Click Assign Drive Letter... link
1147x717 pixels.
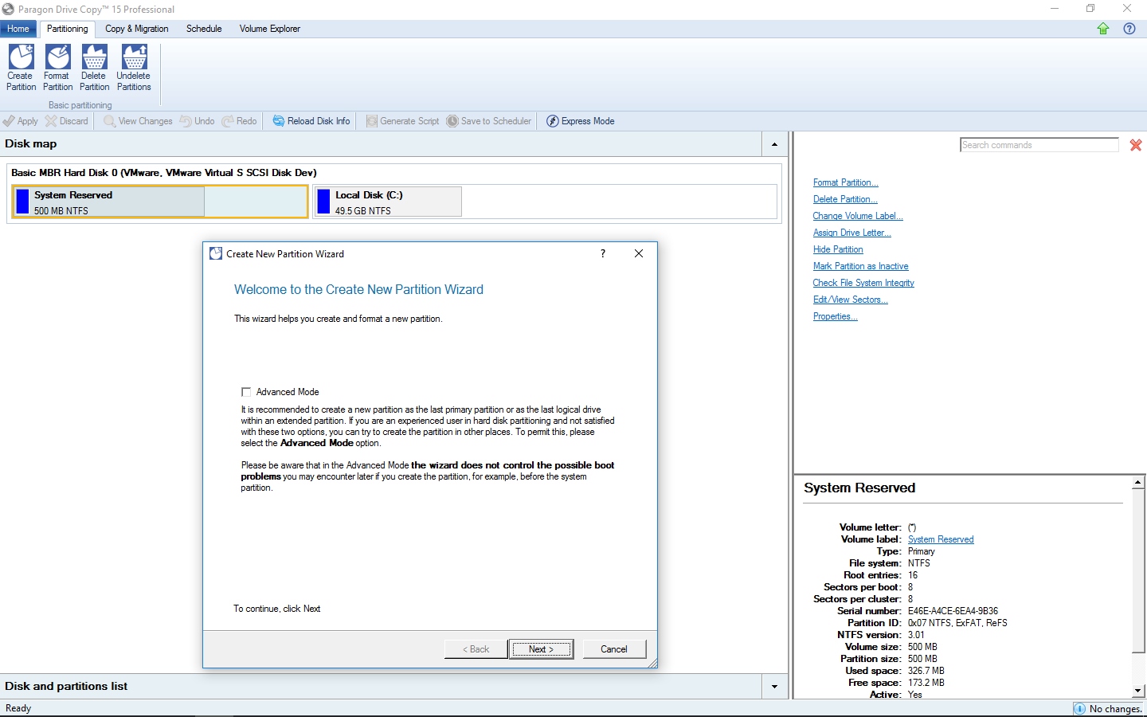pyautogui.click(x=851, y=233)
